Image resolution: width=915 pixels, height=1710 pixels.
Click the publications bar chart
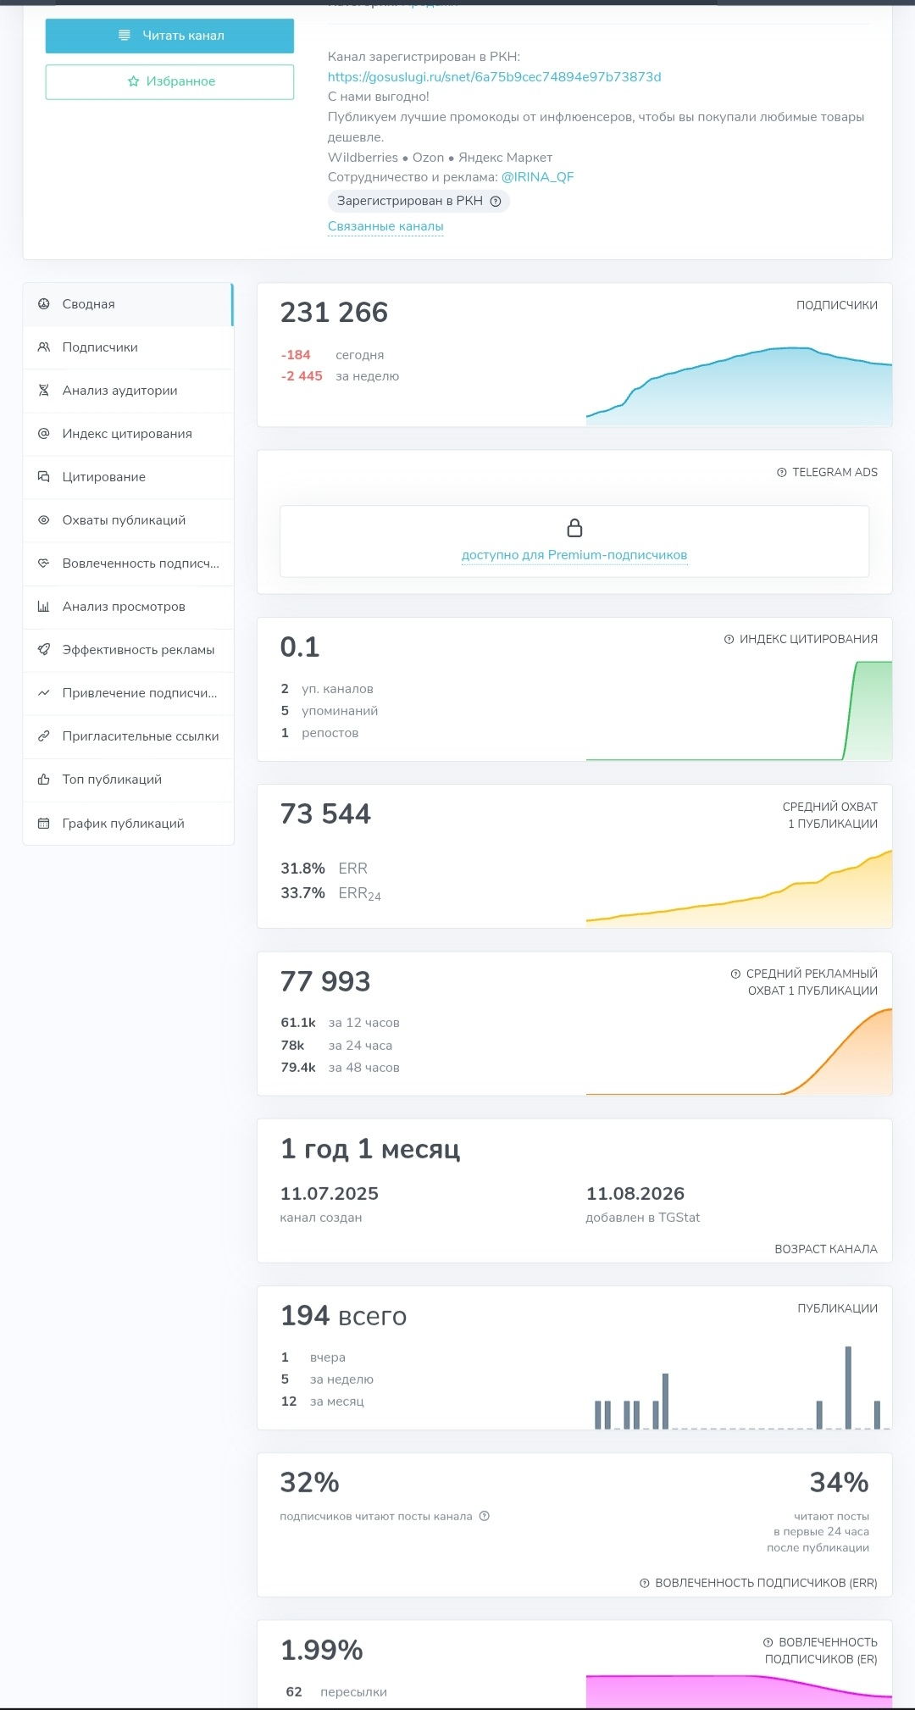tap(739, 1388)
